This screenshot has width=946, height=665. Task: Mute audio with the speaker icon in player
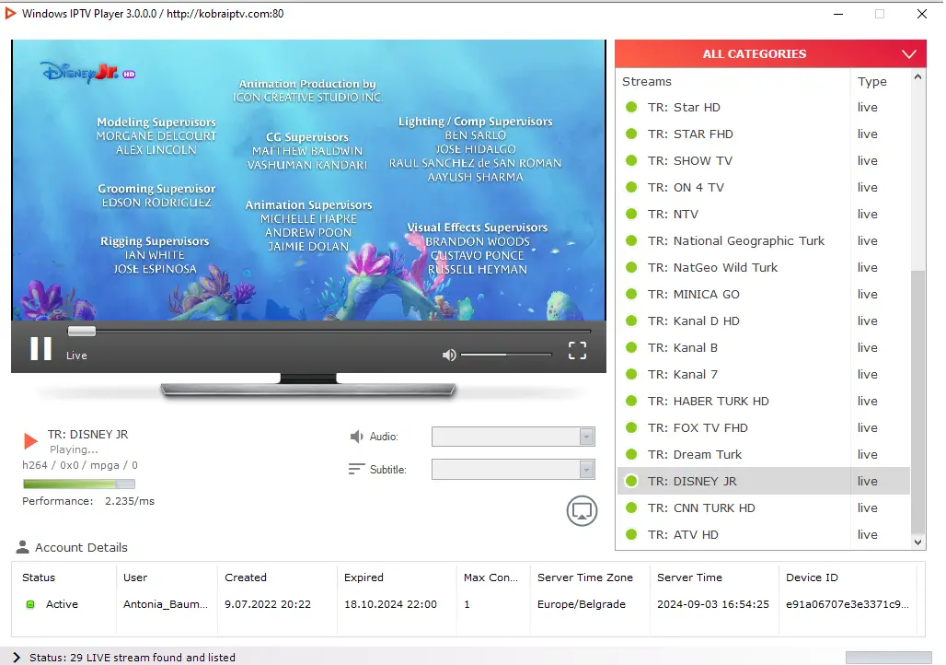pos(449,356)
